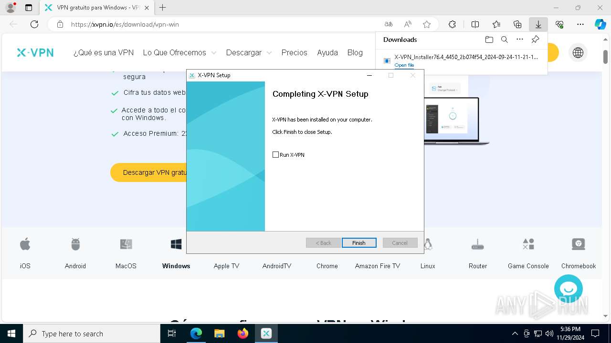The image size is (611, 343).
Task: Open Downloads more options ellipsis
Action: 520,40
